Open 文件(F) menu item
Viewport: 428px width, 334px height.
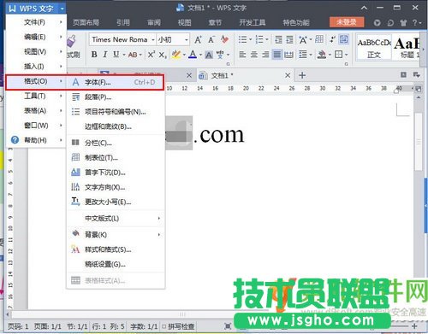coord(36,22)
